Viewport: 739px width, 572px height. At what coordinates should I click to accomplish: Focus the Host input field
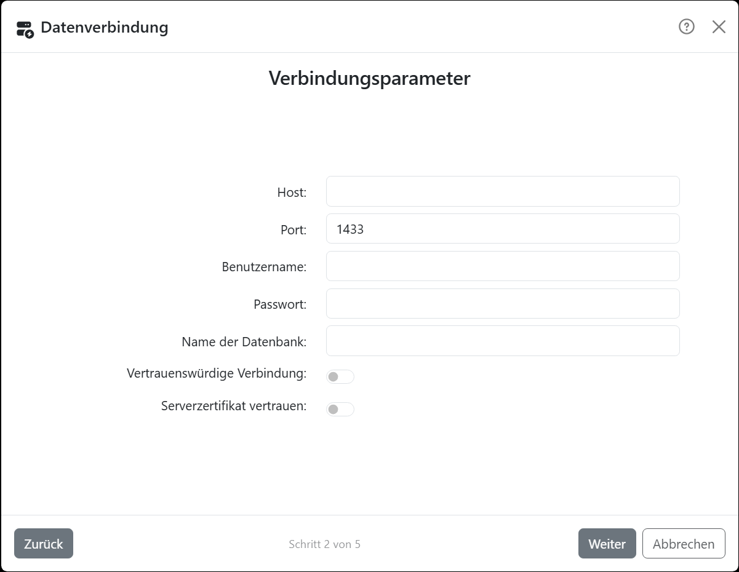[x=503, y=191]
